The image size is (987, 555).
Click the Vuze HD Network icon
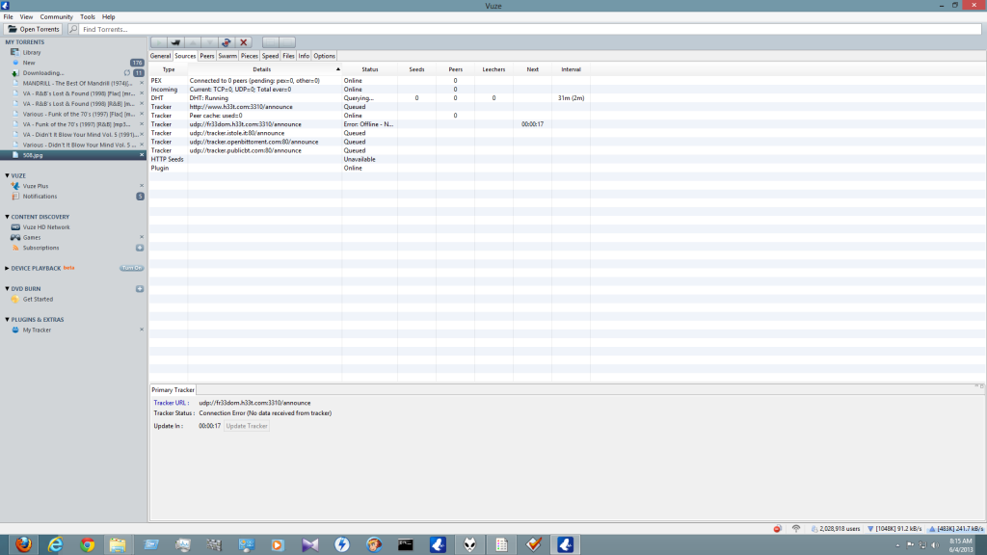[x=15, y=227]
